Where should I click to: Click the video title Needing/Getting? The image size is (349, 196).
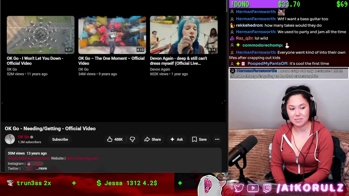point(50,128)
